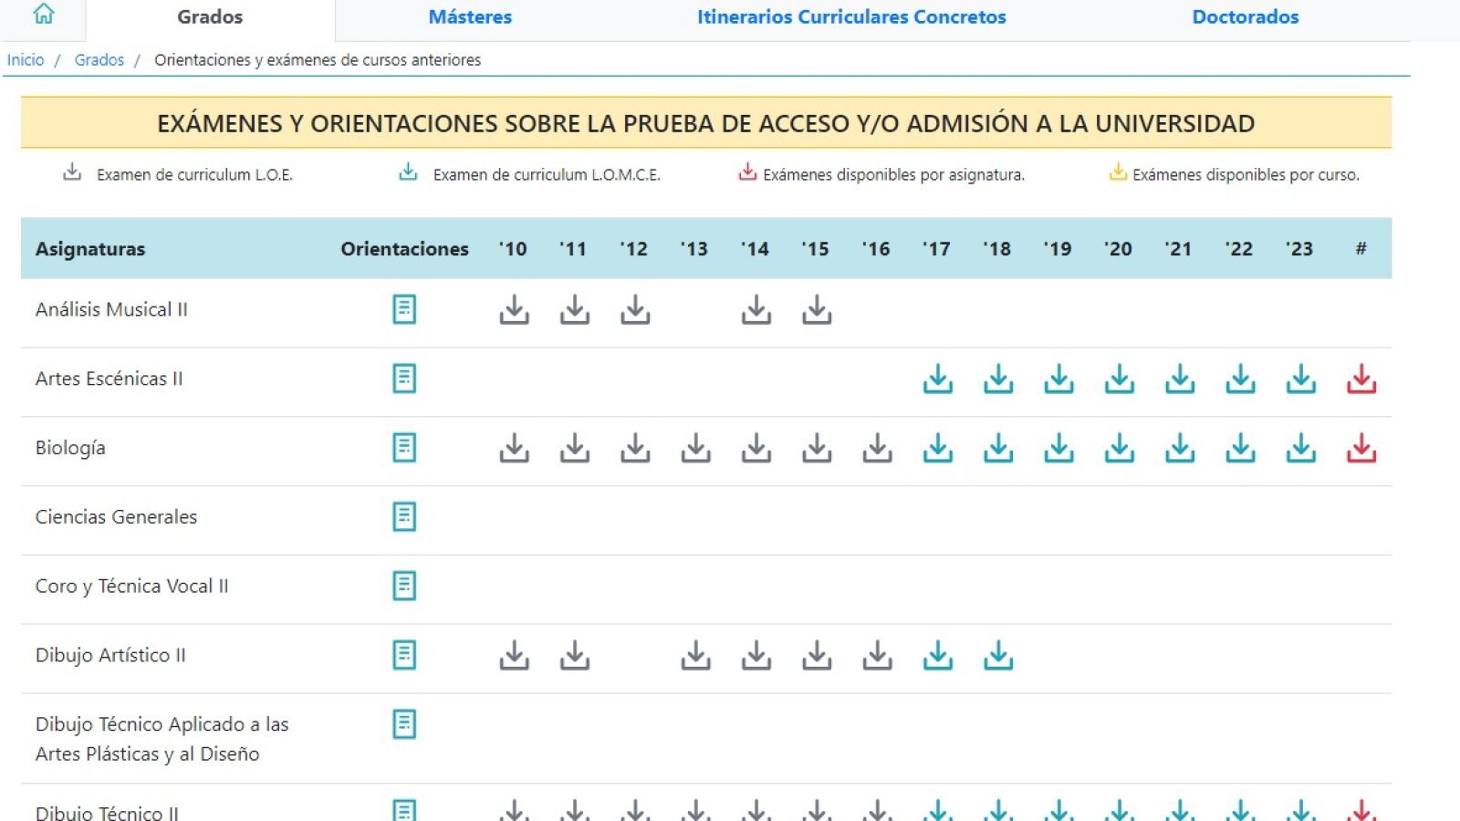Click the home icon in navigation bar

43,15
